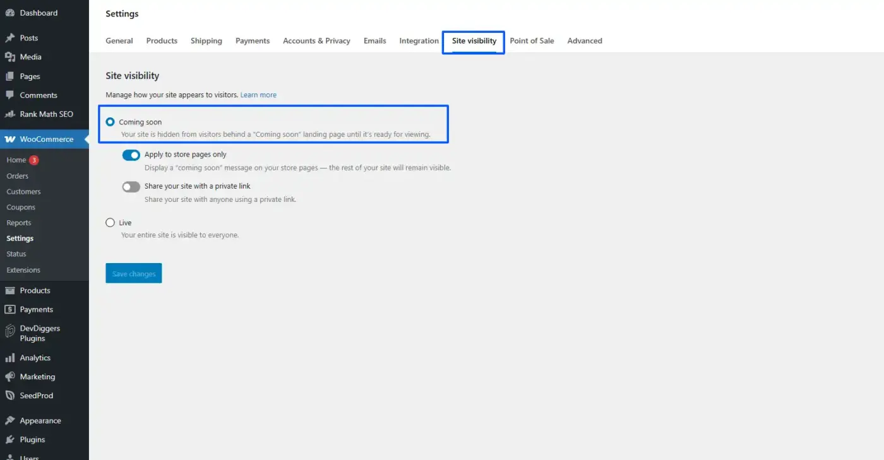The image size is (884, 460).
Task: Click the SeedProd label in sidebar
Action: pos(37,396)
